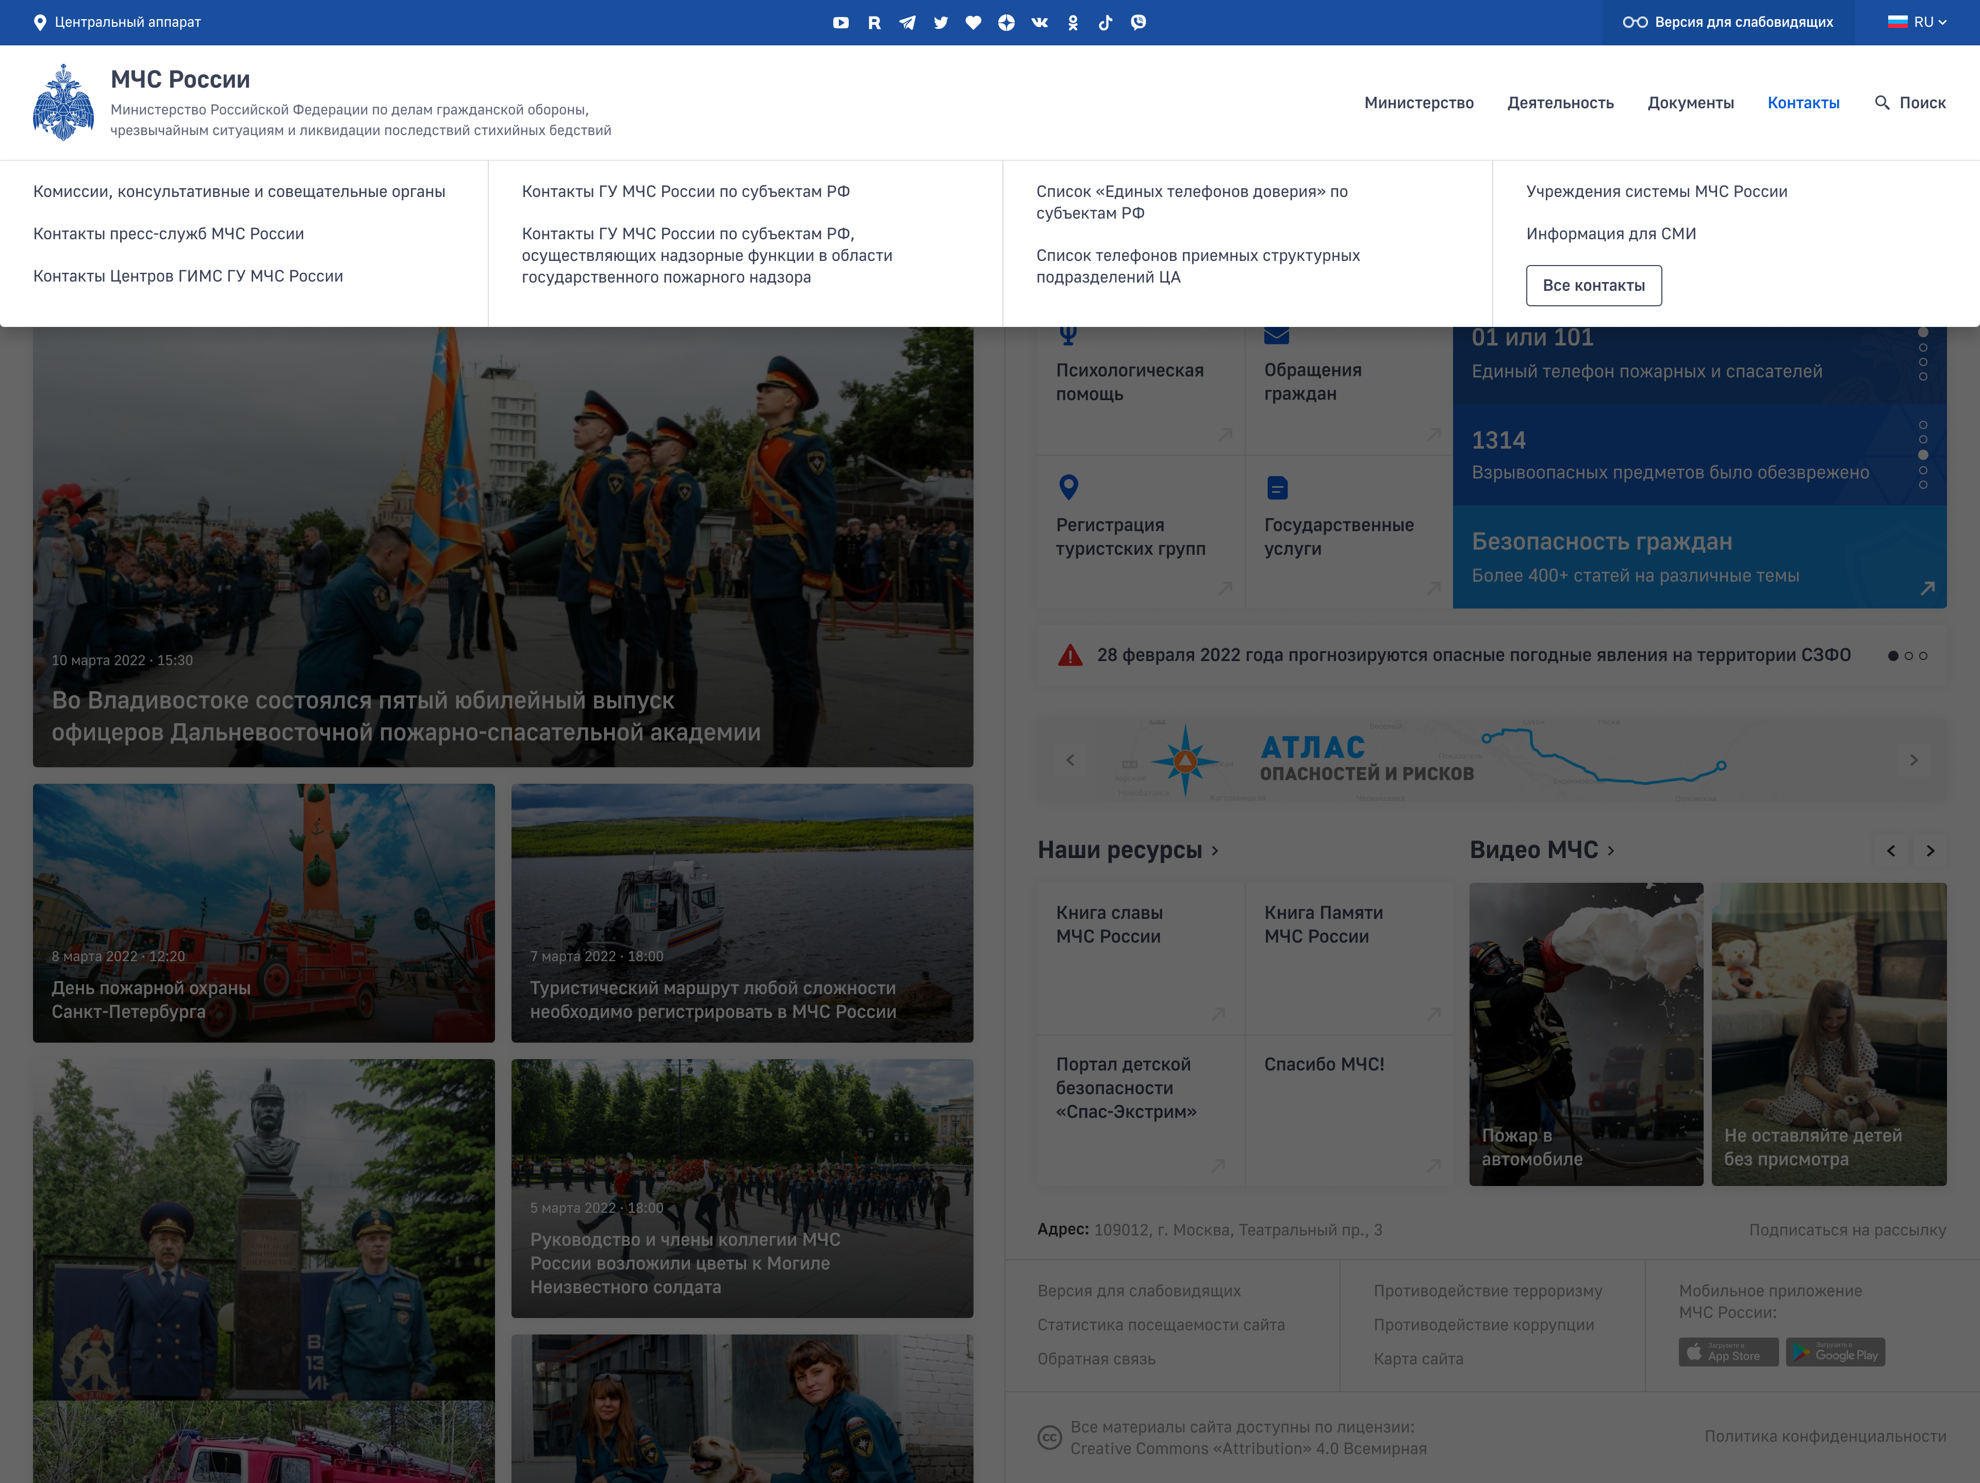Open the Министерство menu

coord(1419,103)
